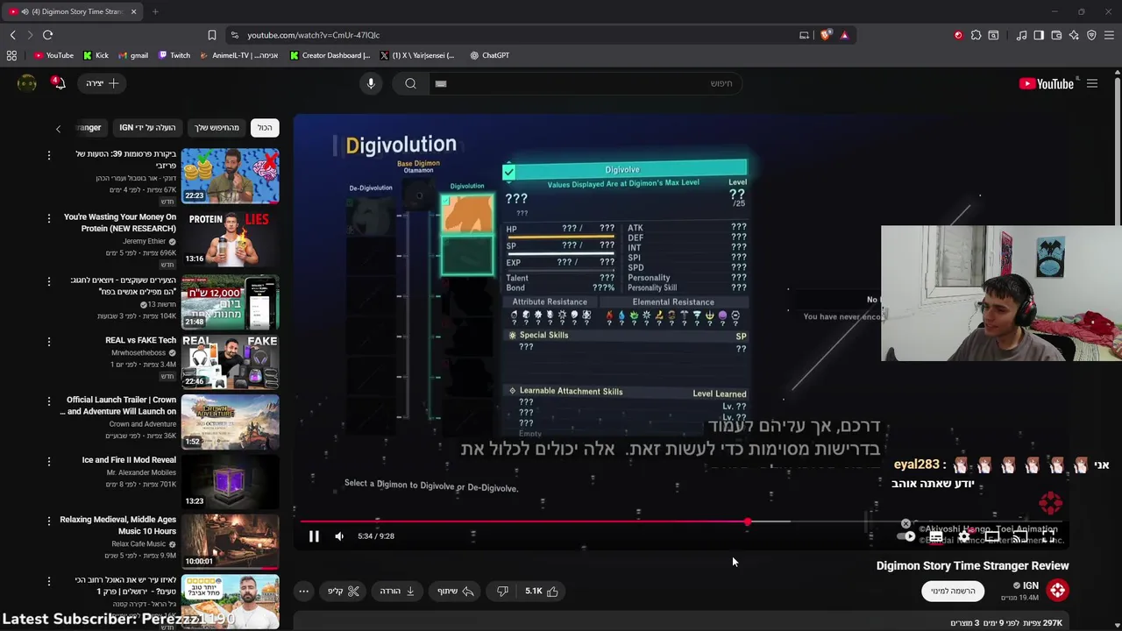Screen dimensions: 1122x631
Task: Click the YouTube logo
Action: pos(1046,83)
